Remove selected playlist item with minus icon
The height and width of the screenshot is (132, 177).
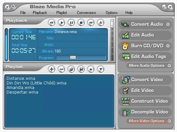[62, 69]
